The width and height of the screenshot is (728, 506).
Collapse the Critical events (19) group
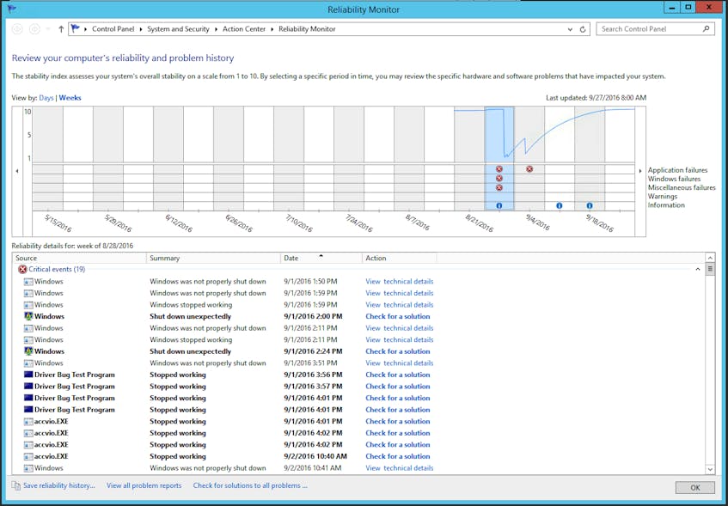click(696, 269)
